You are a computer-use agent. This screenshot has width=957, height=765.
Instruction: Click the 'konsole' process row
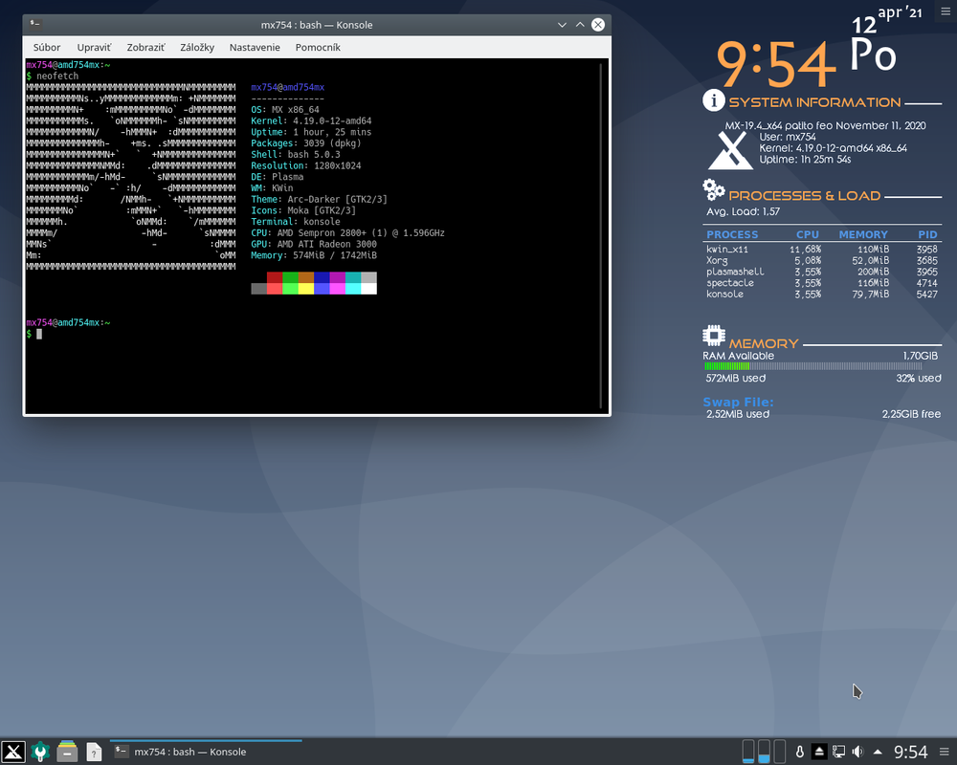pyautogui.click(x=821, y=294)
